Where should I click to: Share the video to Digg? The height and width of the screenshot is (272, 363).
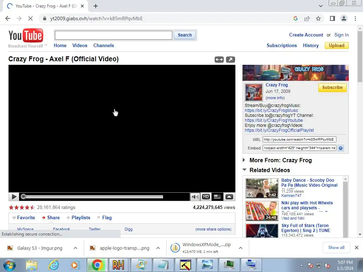128,229
